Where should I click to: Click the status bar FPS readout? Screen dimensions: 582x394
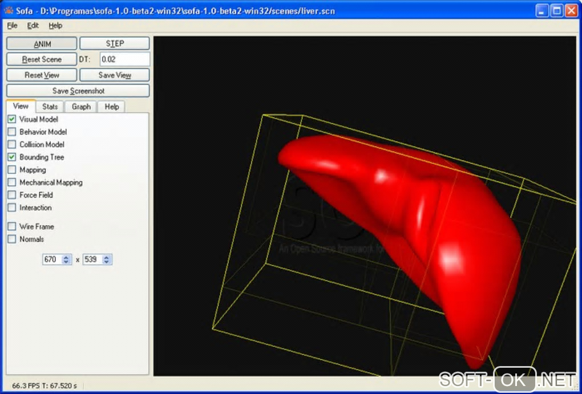45,386
